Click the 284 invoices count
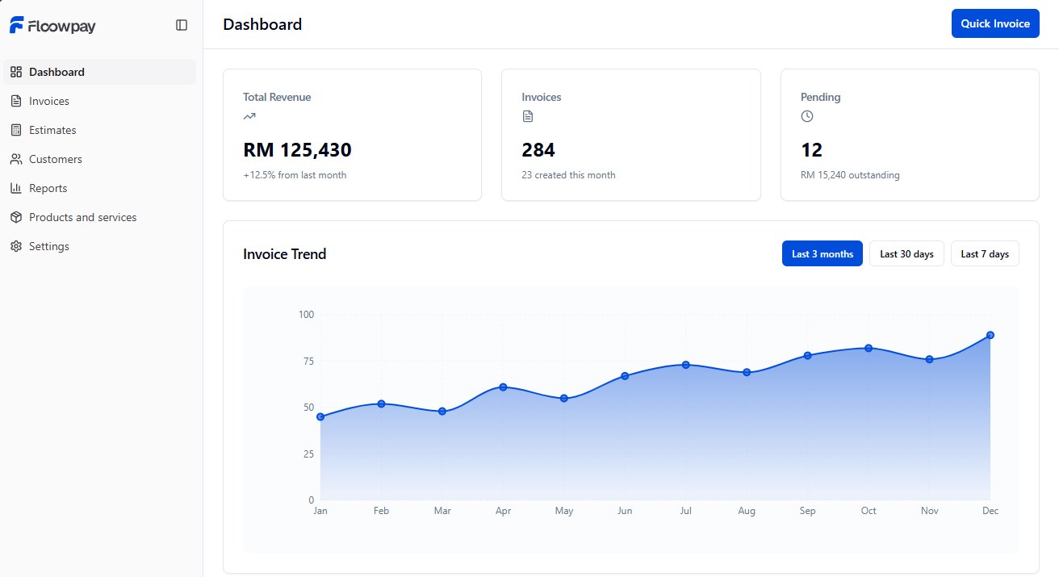 click(538, 150)
